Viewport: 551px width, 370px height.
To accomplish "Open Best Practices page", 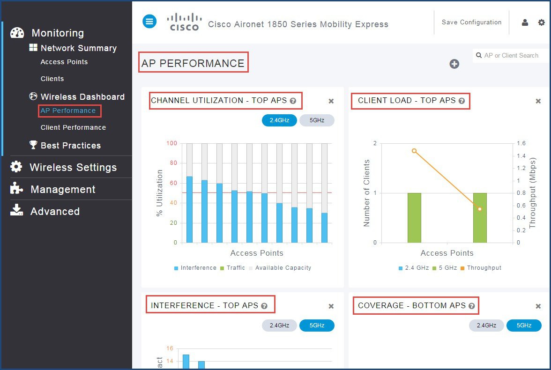I will (71, 146).
